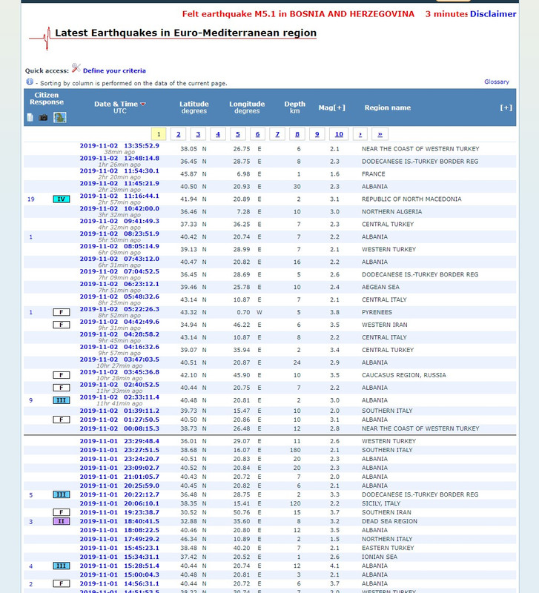Click the camera icon under Citizen Response

point(44,118)
